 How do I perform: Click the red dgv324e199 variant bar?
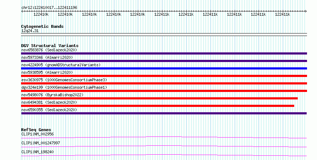pyautogui.click(x=164, y=91)
